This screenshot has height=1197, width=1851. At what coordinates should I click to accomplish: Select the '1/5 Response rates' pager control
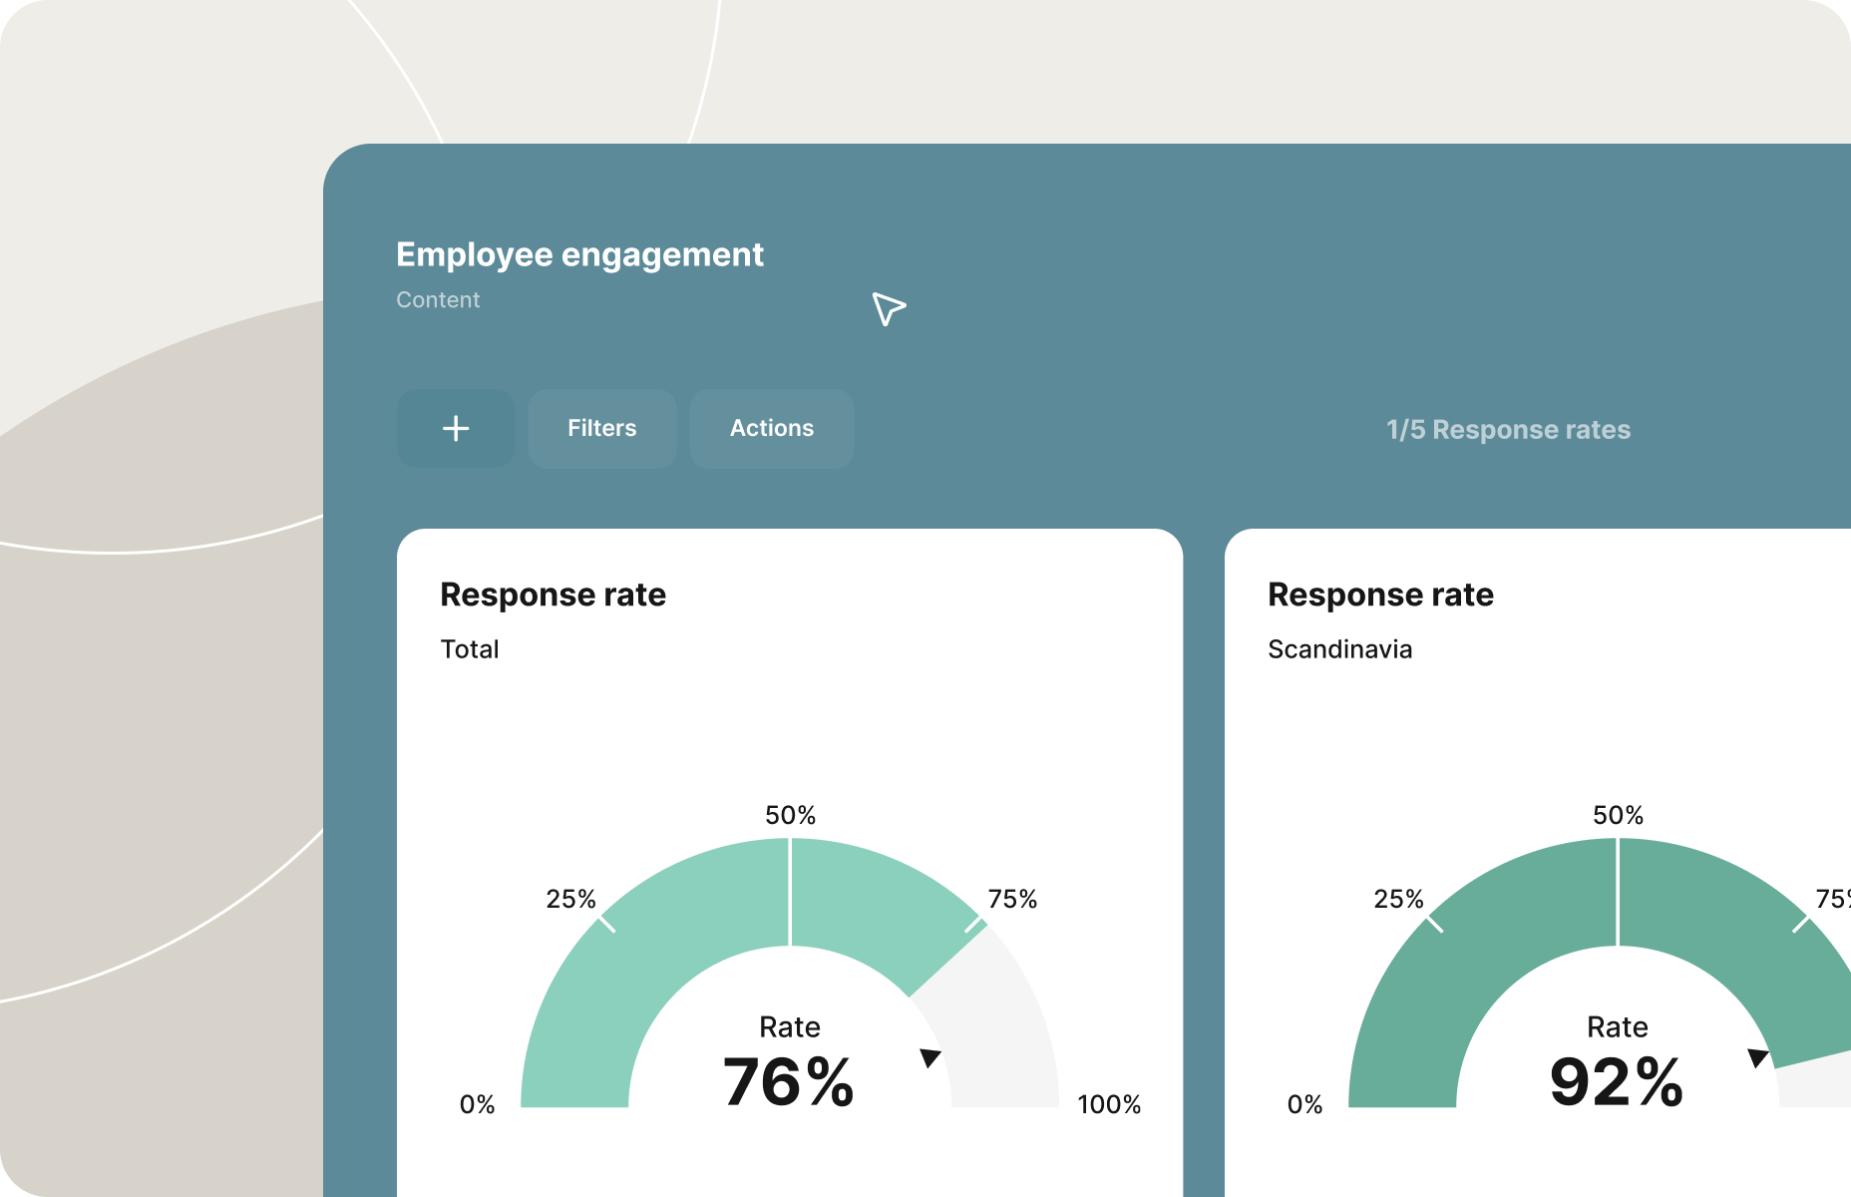tap(1508, 430)
